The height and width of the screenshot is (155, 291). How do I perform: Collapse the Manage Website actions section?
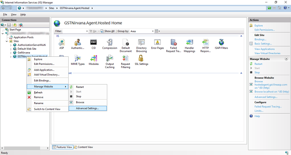[286, 59]
